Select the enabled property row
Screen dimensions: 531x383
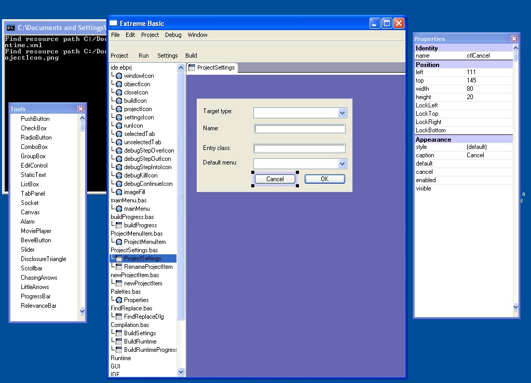(x=464, y=180)
